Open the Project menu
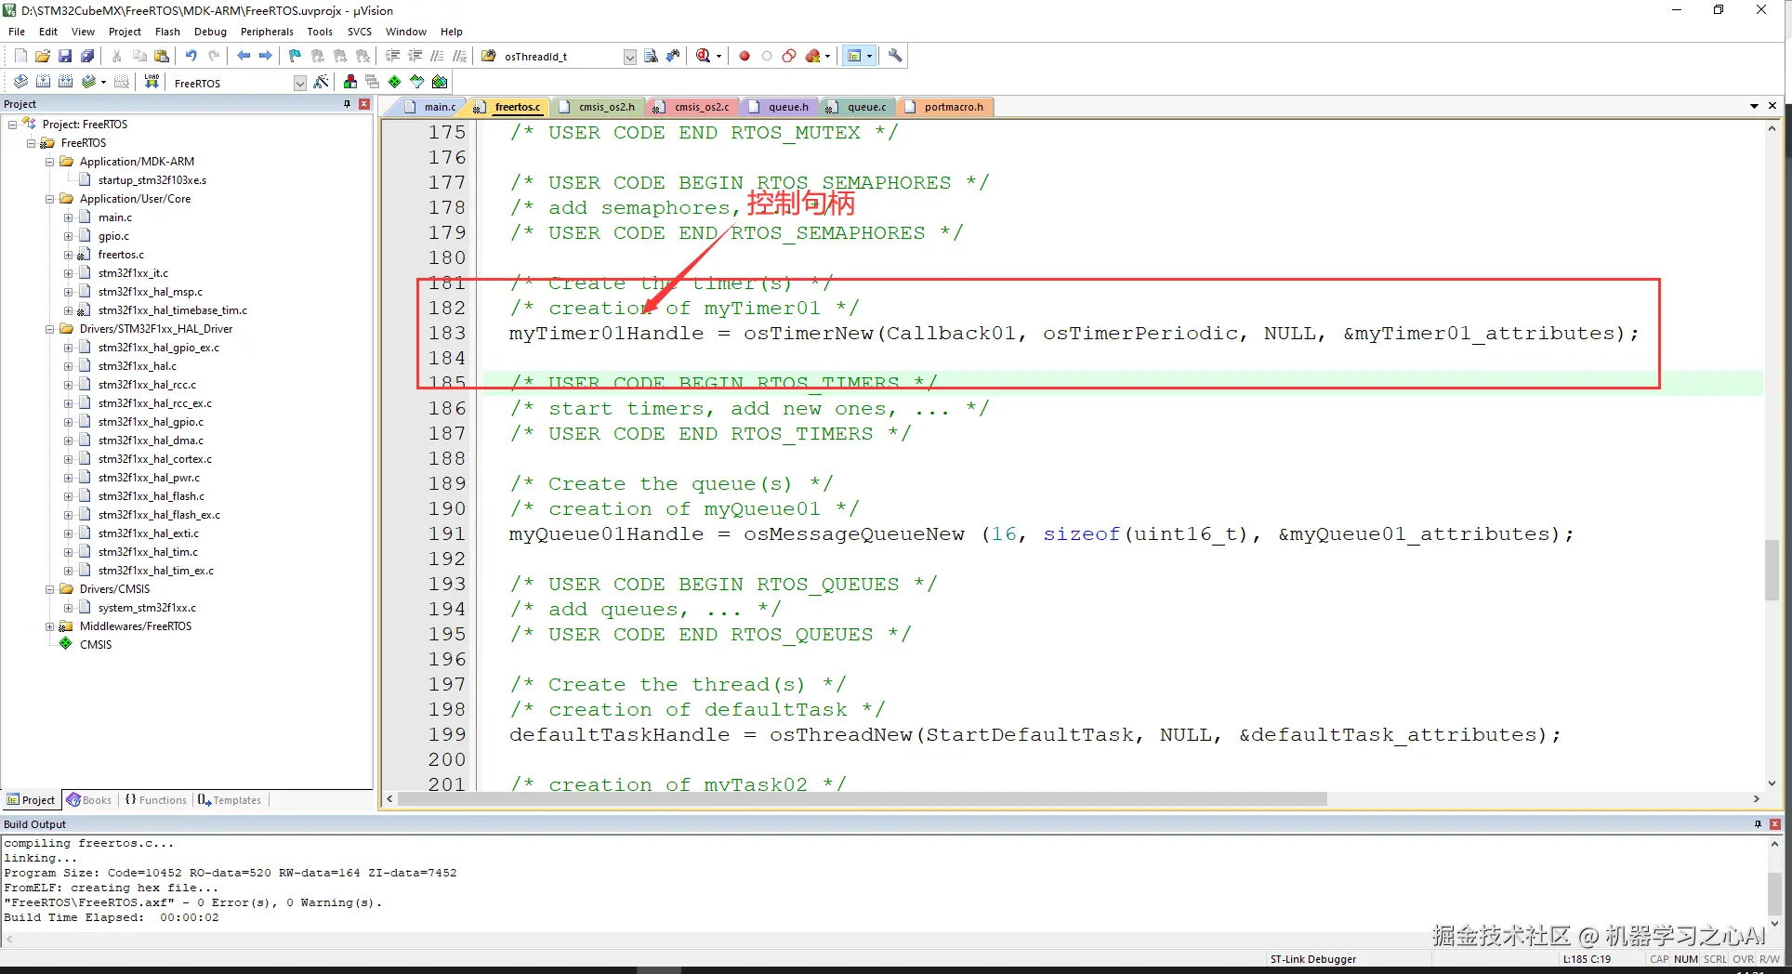The height and width of the screenshot is (974, 1792). point(125,32)
